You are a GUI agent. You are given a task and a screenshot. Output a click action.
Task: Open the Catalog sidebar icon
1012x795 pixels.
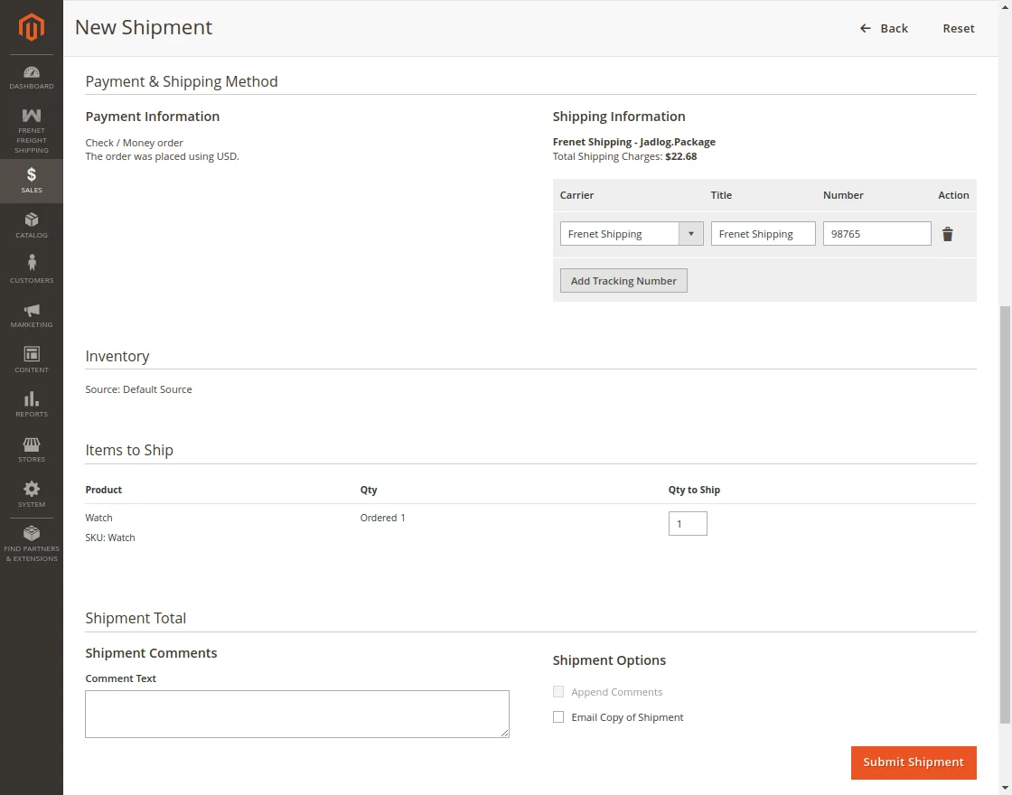pyautogui.click(x=32, y=225)
